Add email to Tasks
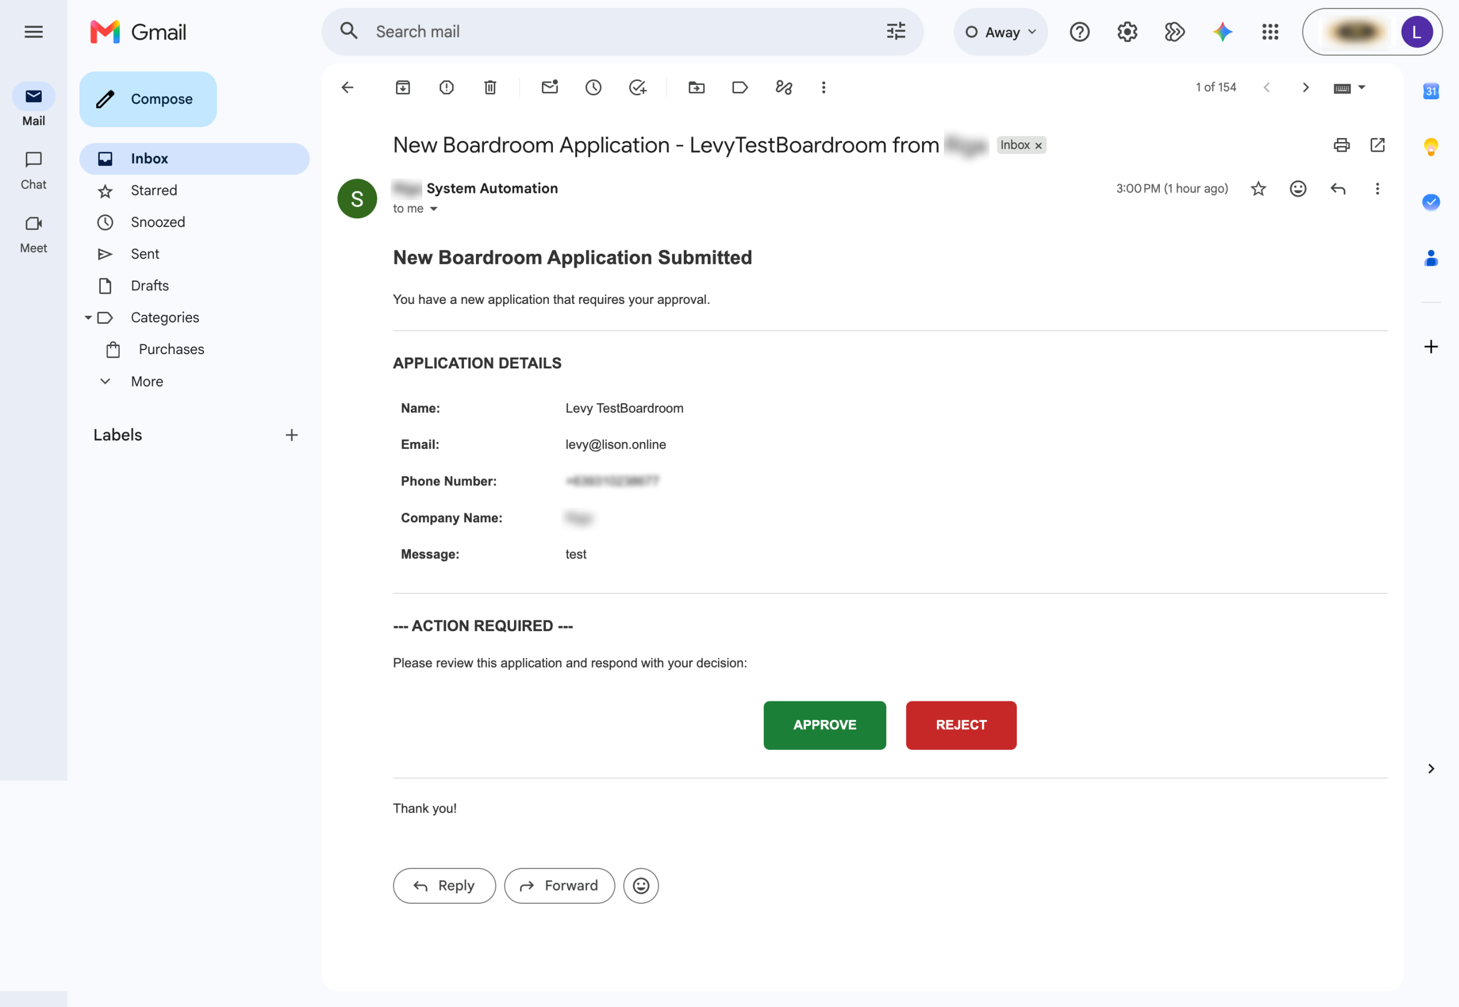The image size is (1459, 1007). 637,87
